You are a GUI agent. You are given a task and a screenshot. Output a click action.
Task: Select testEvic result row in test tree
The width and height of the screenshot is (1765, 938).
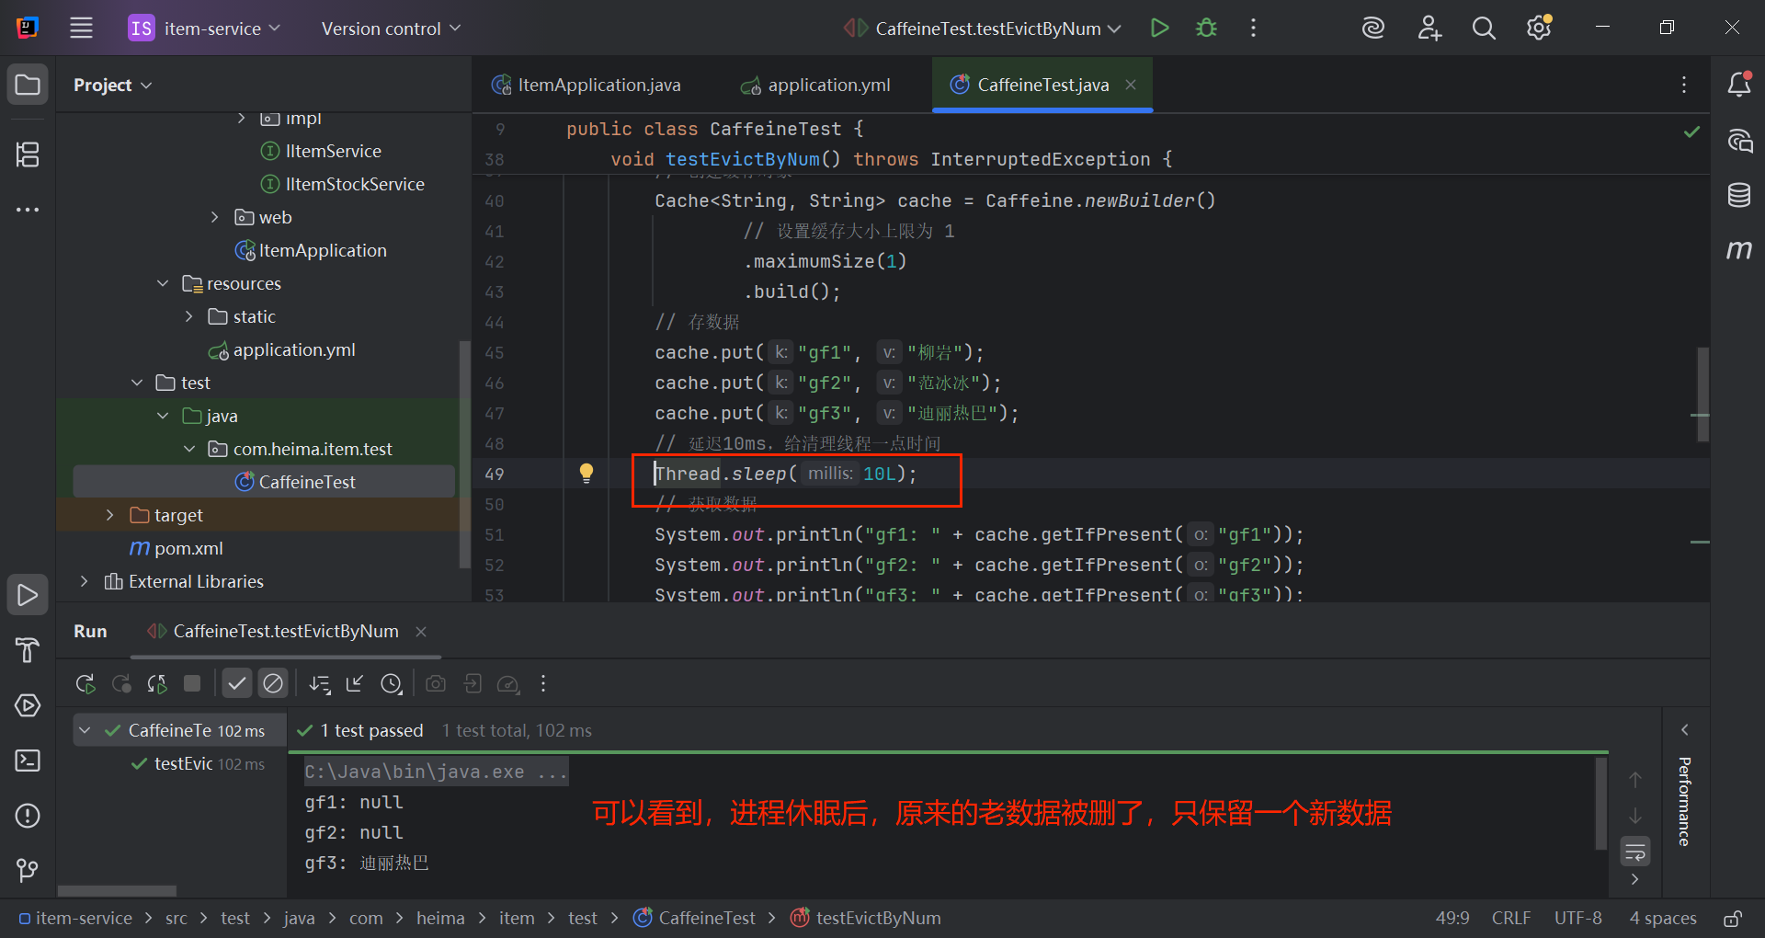199,763
